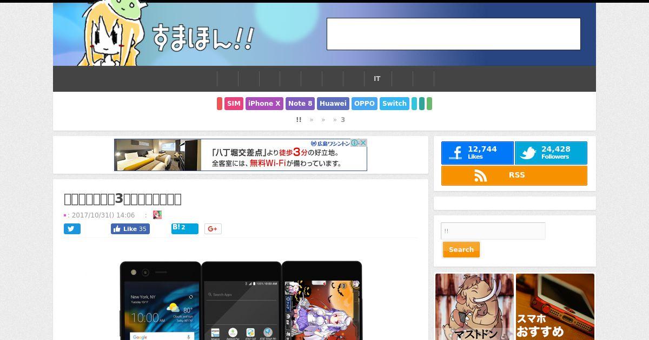
Task: Subscribe via the orange RSS button
Action: pos(514,175)
